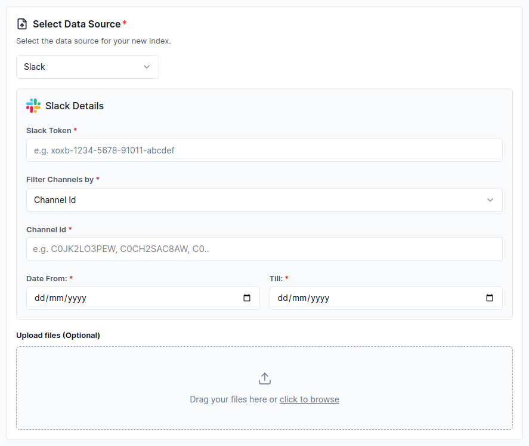Click the Till date field
This screenshot has height=446, width=529.
click(386, 298)
